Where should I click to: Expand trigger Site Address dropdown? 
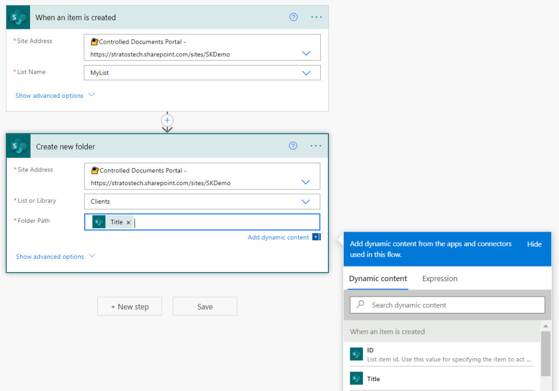click(x=306, y=54)
